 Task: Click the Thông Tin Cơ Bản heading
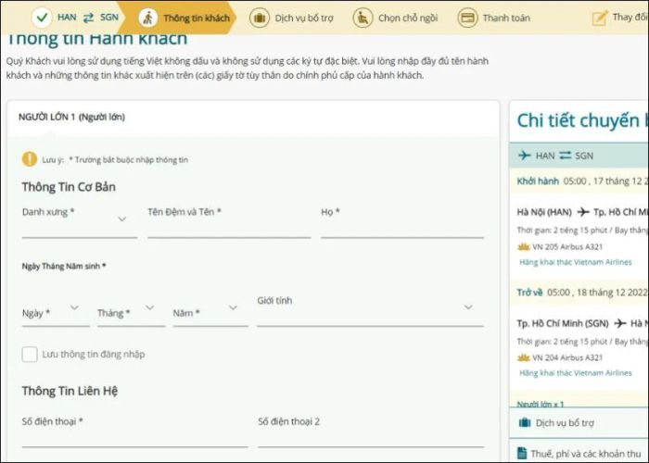(69, 187)
